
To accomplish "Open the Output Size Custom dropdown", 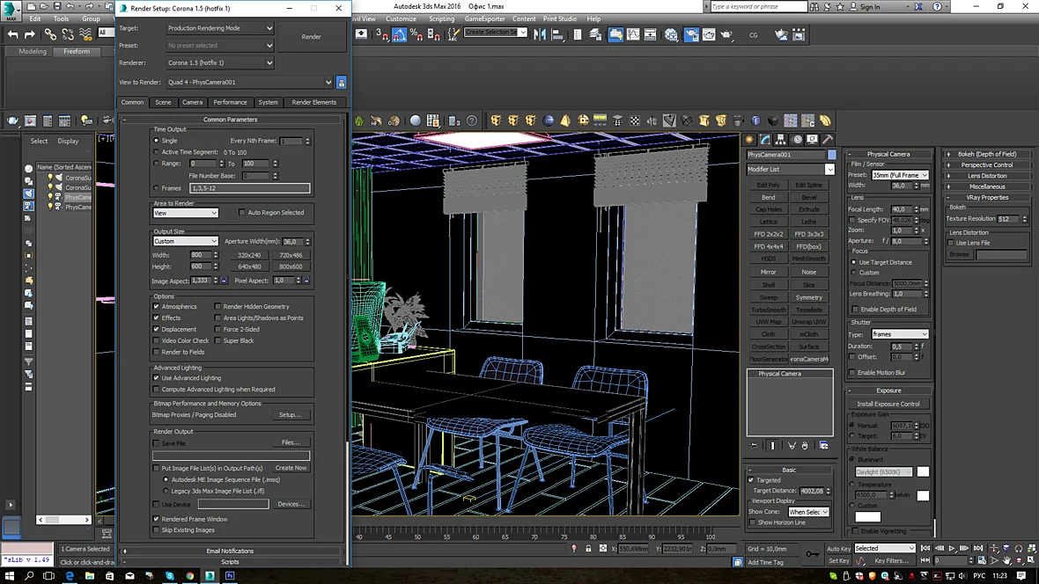I will 185,241.
